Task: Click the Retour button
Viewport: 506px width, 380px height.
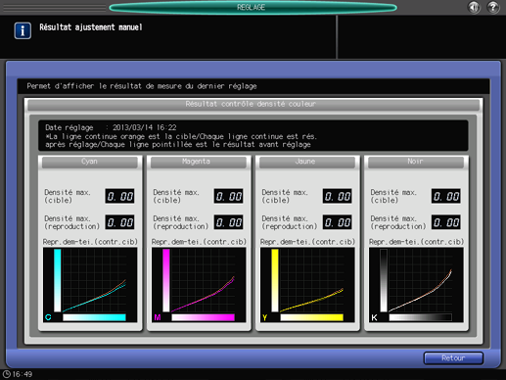Action: [453, 358]
